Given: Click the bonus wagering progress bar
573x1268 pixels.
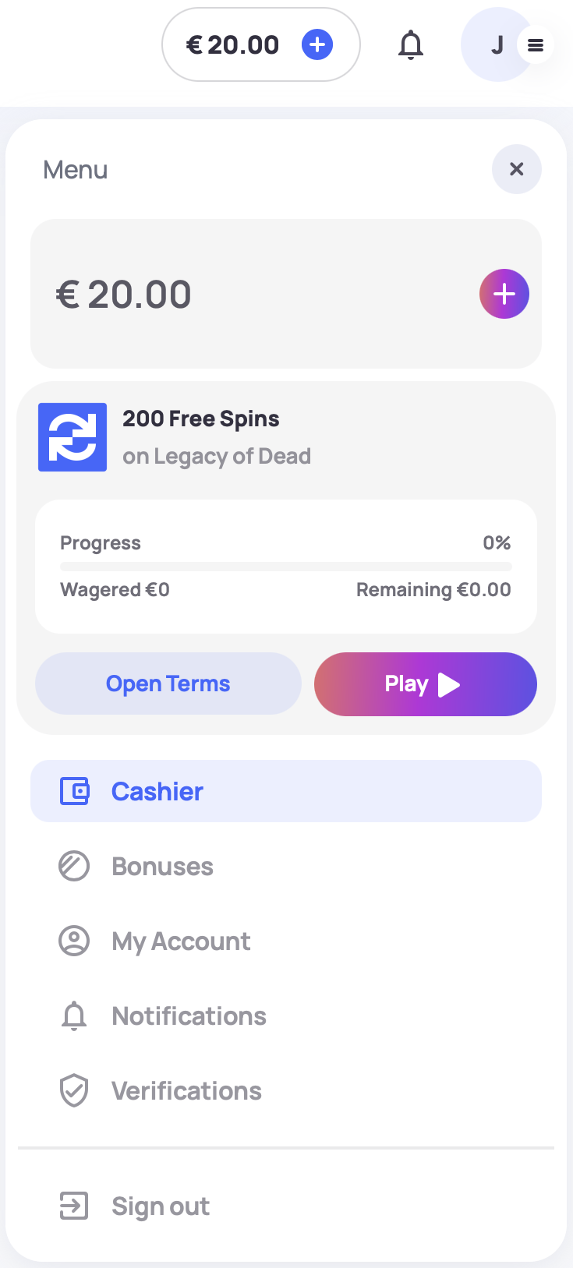Looking at the screenshot, I should coord(285,567).
